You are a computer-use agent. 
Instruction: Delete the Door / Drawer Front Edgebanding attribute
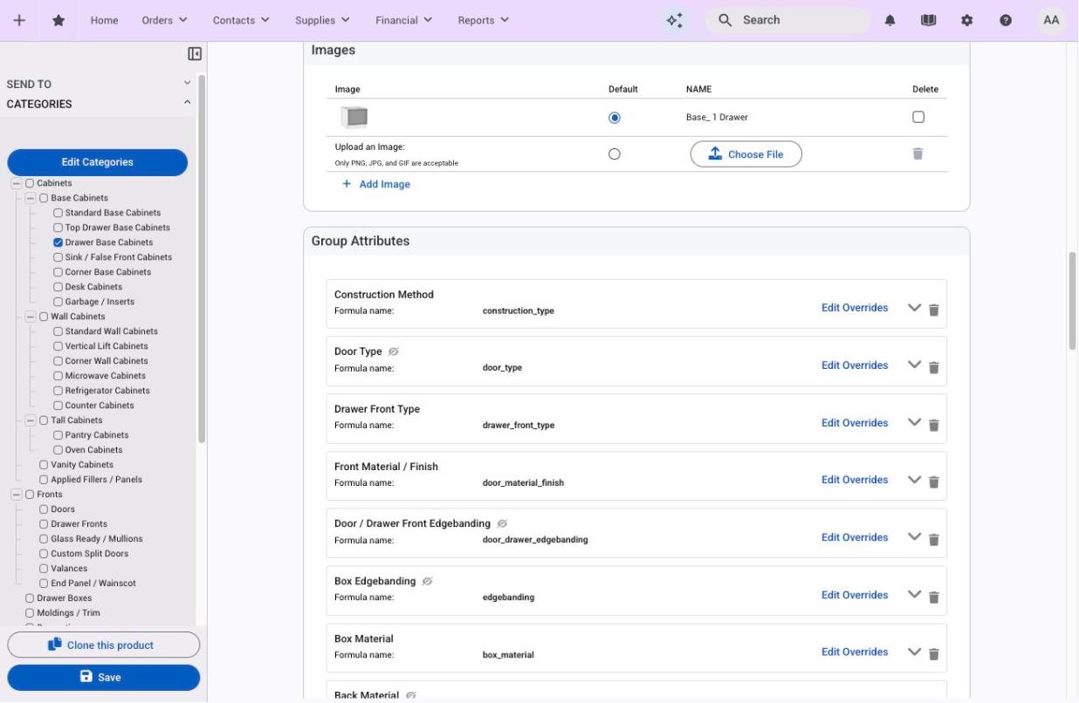click(x=933, y=539)
